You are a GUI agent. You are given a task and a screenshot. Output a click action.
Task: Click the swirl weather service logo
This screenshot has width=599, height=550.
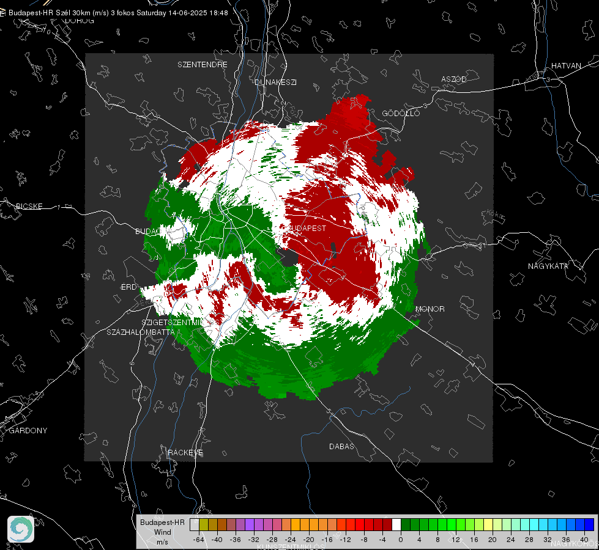coord(21,529)
